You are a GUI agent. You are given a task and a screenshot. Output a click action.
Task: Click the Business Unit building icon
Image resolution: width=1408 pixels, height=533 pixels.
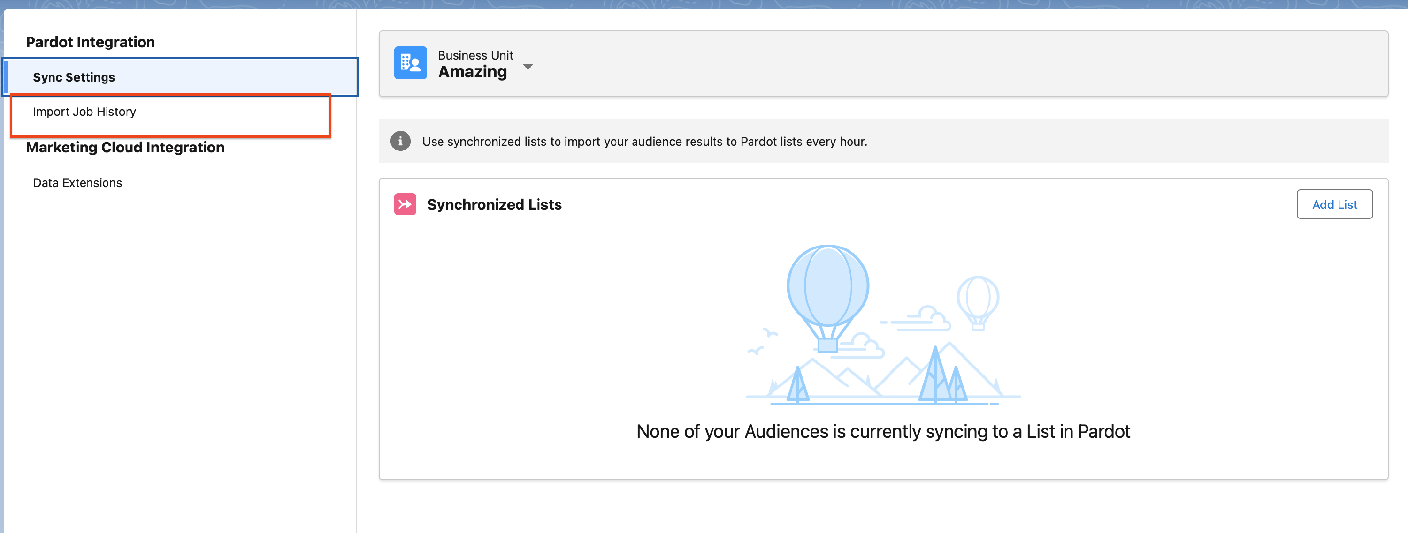[x=410, y=63]
